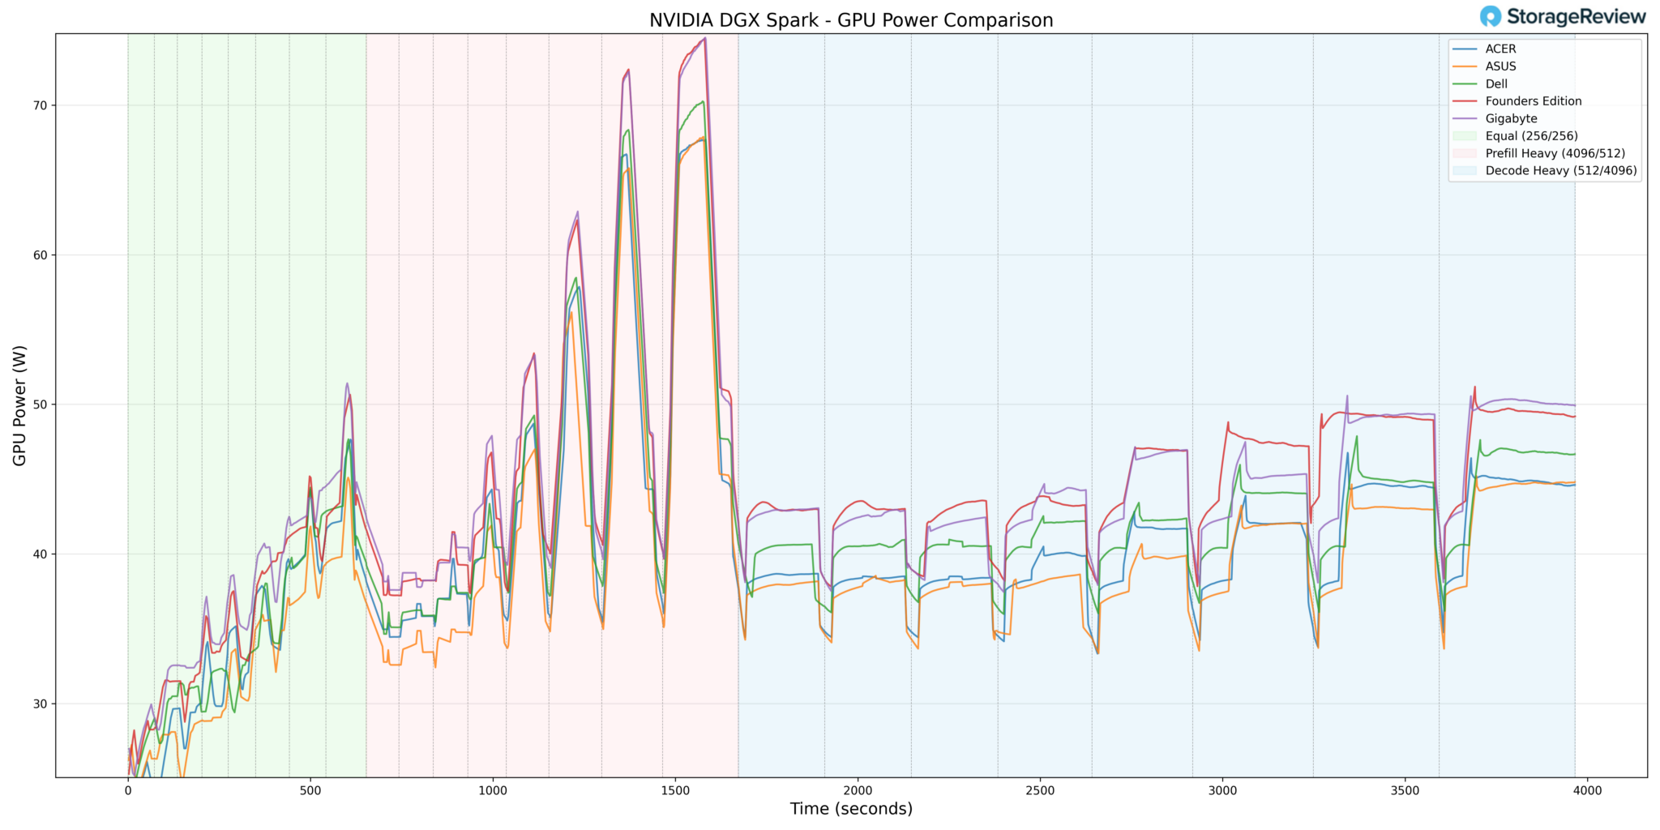1660x830 pixels.
Task: Click the StorageReview brand name text
Action: click(1576, 17)
